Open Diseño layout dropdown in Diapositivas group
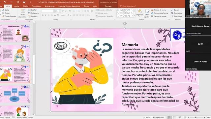 pos(33,10)
